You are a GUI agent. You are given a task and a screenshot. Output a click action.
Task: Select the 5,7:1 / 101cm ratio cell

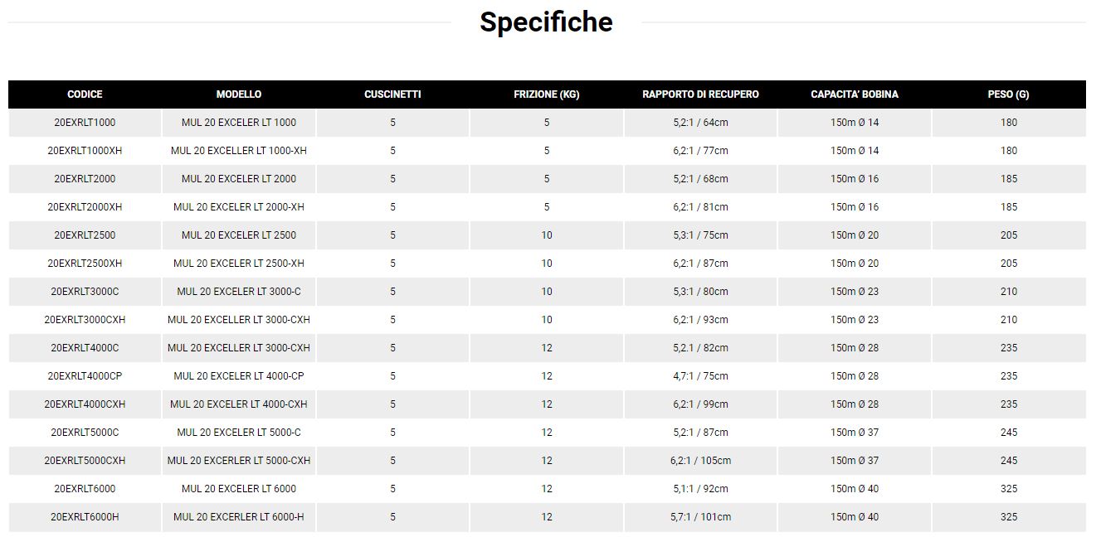click(700, 517)
